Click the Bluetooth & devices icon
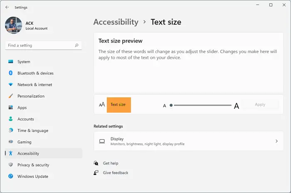Screen dimensions: 291x193 [11, 73]
